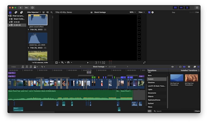Screen dimensions: 208x123
Task: Click append clip edit button
Action: 31,67
